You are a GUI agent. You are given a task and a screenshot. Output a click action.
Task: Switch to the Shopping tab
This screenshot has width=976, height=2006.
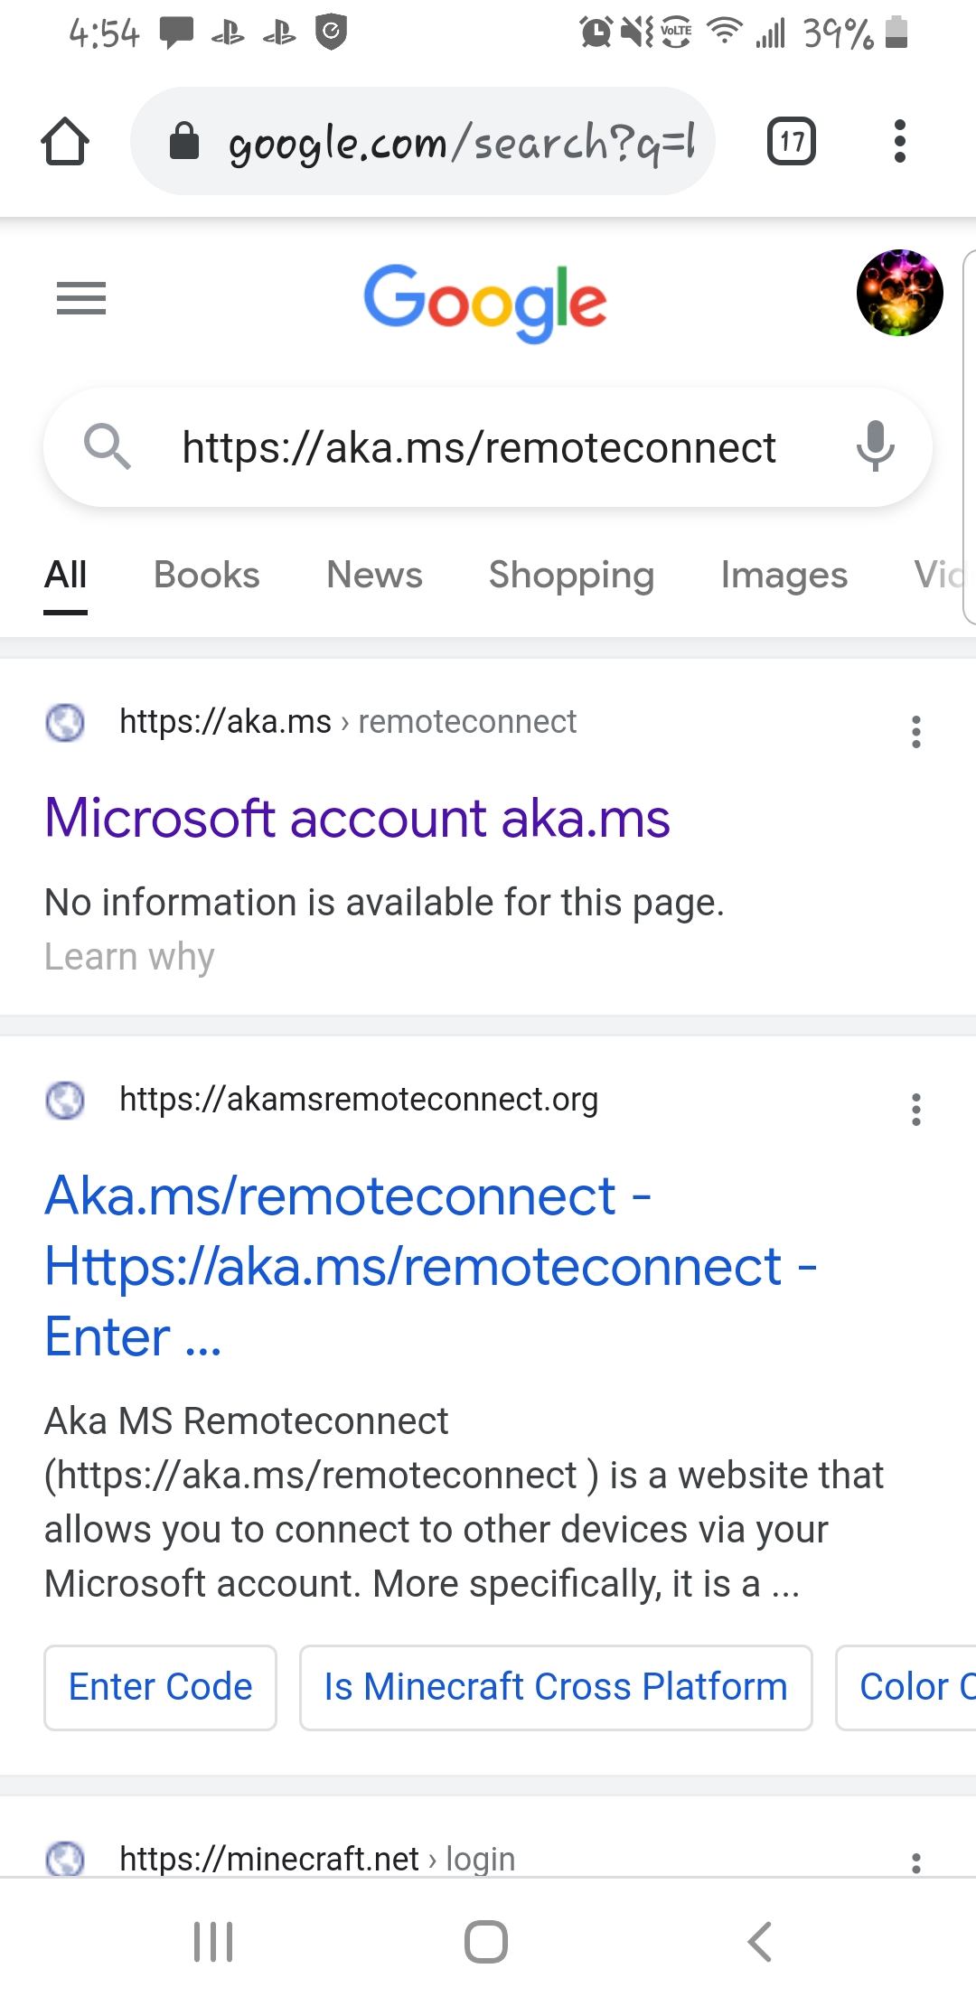coord(571,575)
